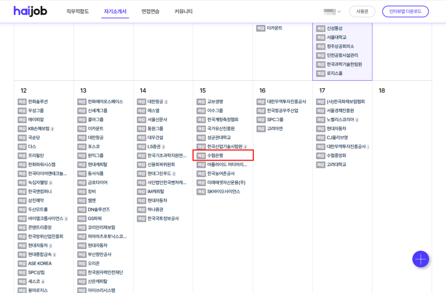Screen dimensions: 446x293
Task: Click the 마감 badge next to 고려아연
Action: point(261,129)
